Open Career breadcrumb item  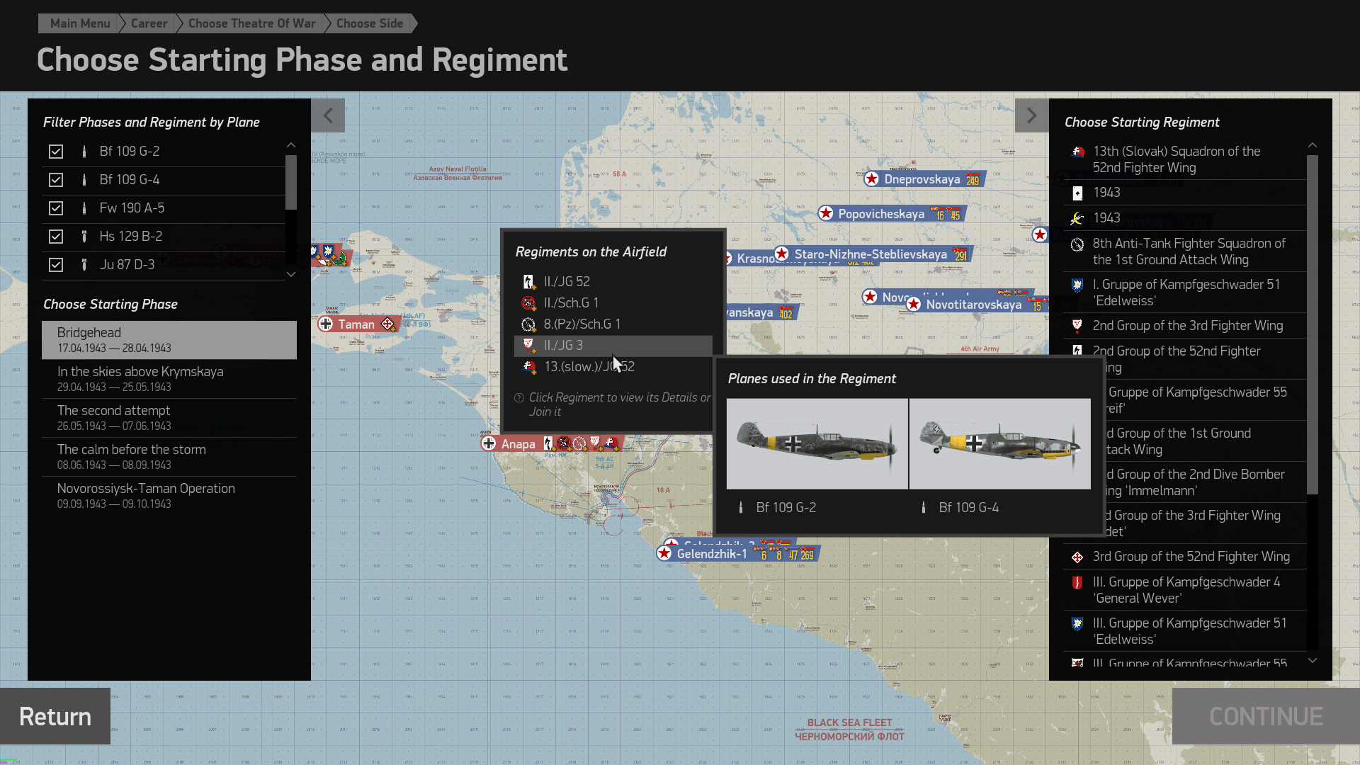(x=149, y=23)
